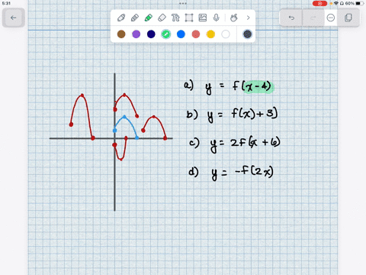Screen dimensions: 366x275
Task: Pick the yellow color swatch
Action: 210,34
